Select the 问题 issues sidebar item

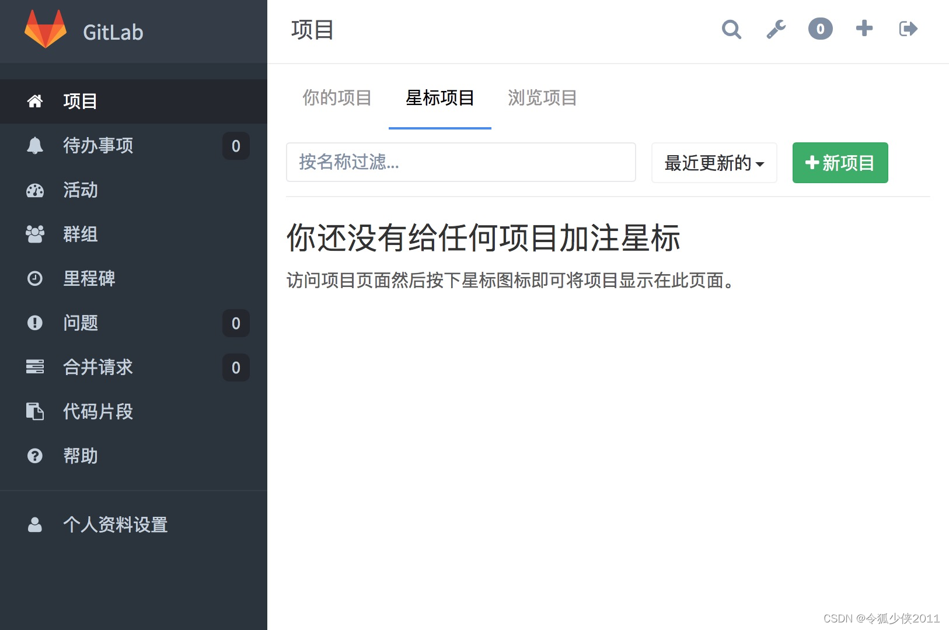(x=80, y=323)
